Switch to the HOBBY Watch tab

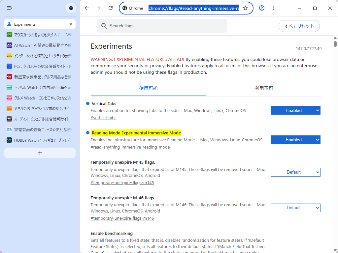[x=10, y=140]
